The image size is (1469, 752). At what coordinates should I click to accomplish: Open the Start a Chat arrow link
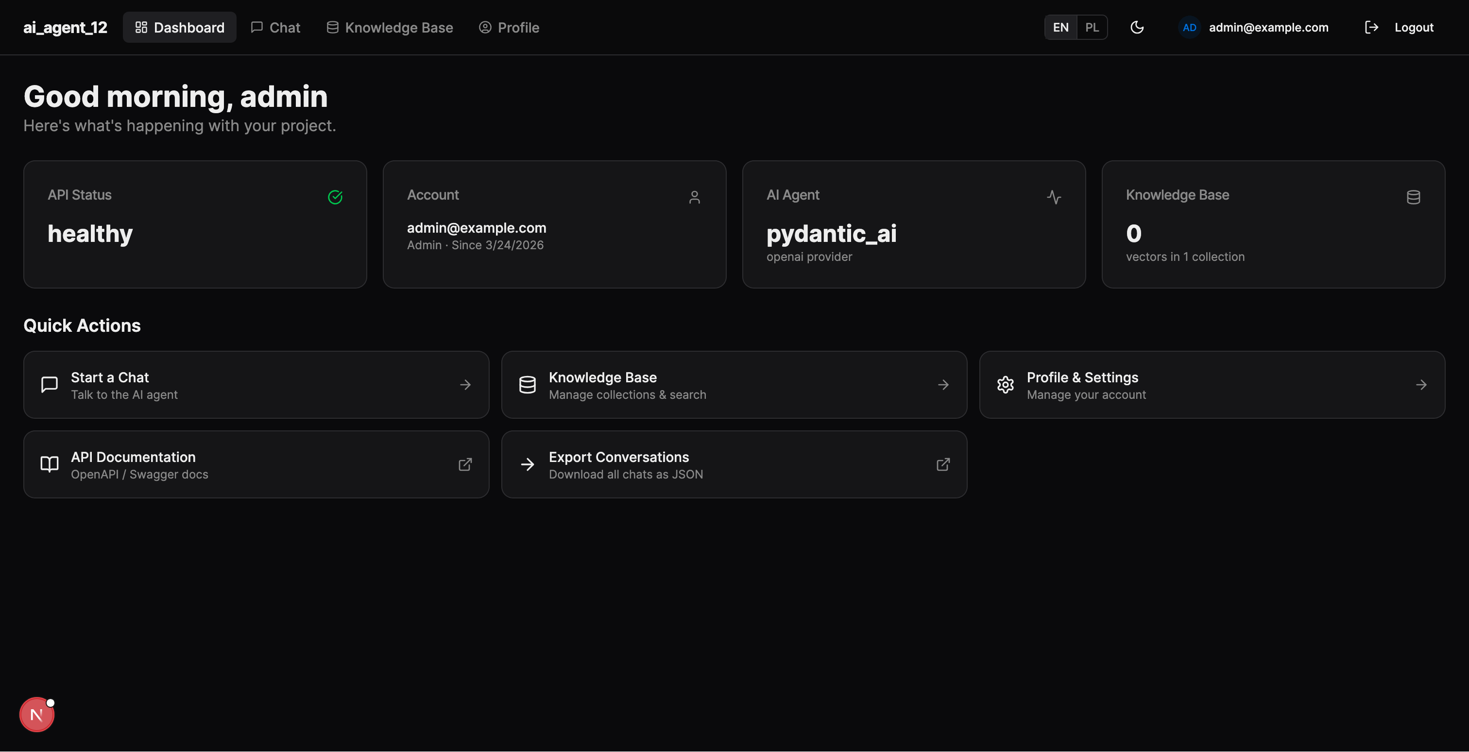point(465,385)
